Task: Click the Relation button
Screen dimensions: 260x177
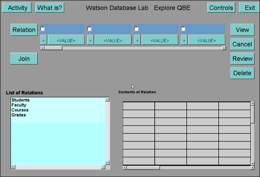Action: (24, 30)
